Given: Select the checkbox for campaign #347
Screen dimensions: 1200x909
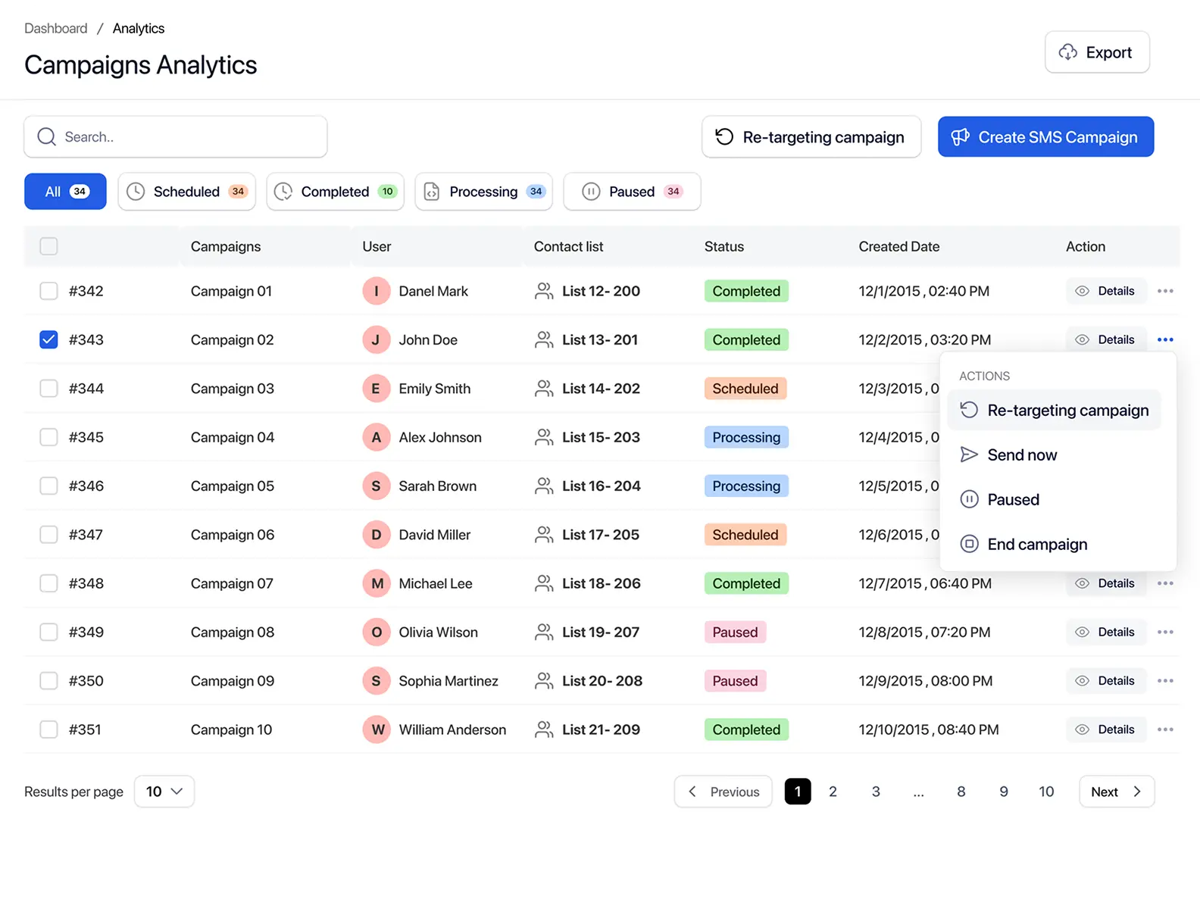Looking at the screenshot, I should (48, 535).
